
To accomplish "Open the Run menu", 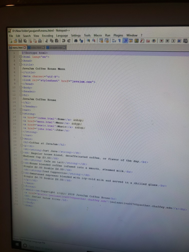I will pos(108,35).
